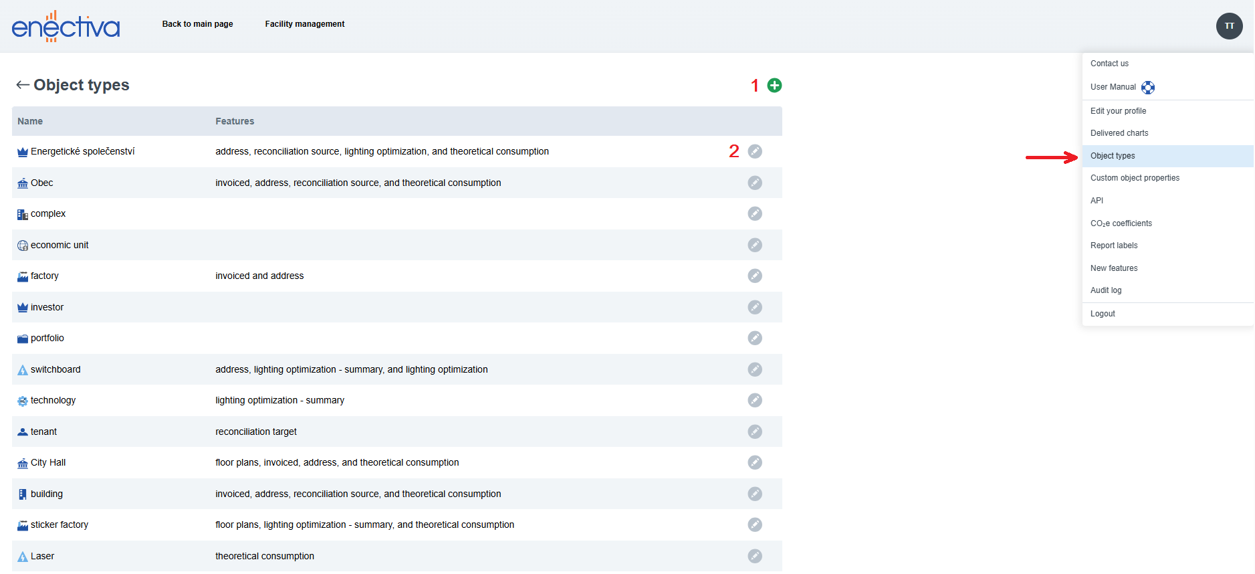
Task: Edit the City Hall object type
Action: pos(754,462)
